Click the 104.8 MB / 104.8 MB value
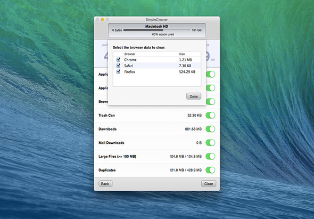Viewport: 314px width, 219px height. tap(185, 157)
